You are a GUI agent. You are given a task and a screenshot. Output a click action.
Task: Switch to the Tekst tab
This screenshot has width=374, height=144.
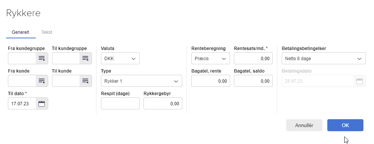pyautogui.click(x=47, y=32)
